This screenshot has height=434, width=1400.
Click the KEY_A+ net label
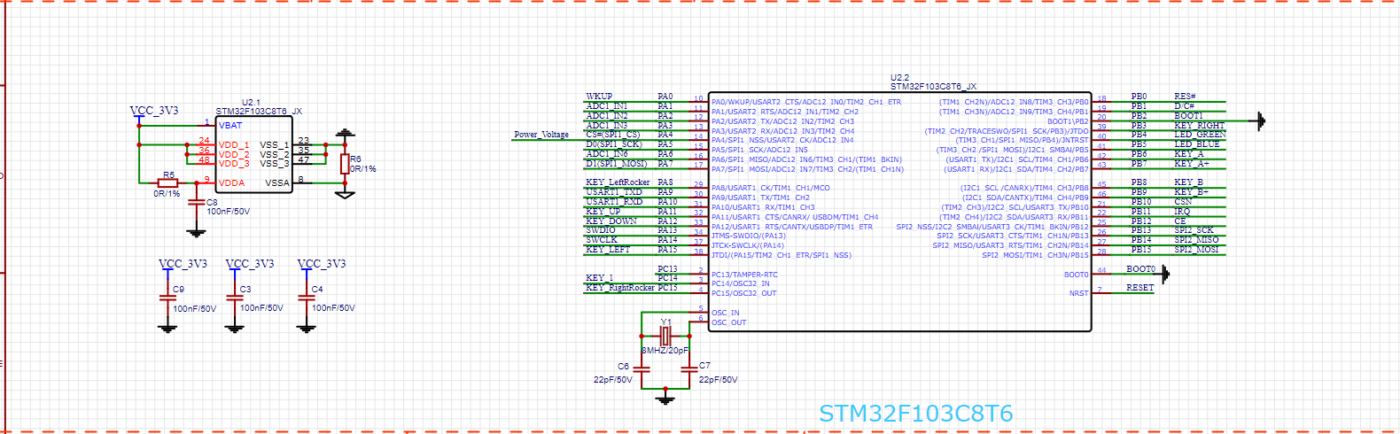tap(1192, 164)
